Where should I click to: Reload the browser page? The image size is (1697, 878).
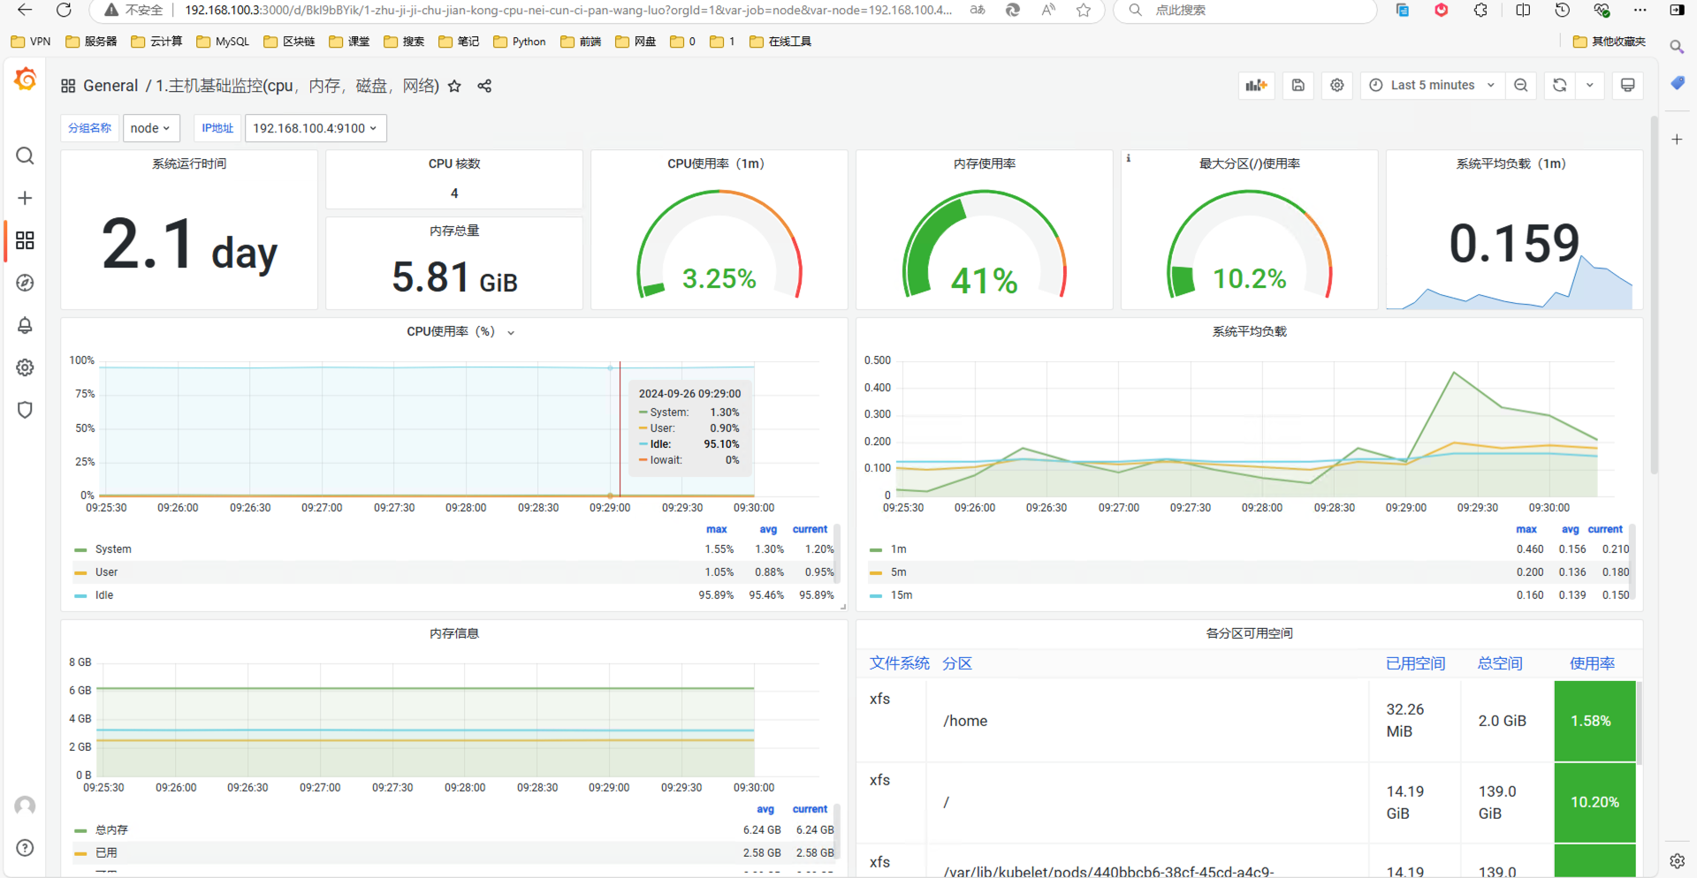64,10
